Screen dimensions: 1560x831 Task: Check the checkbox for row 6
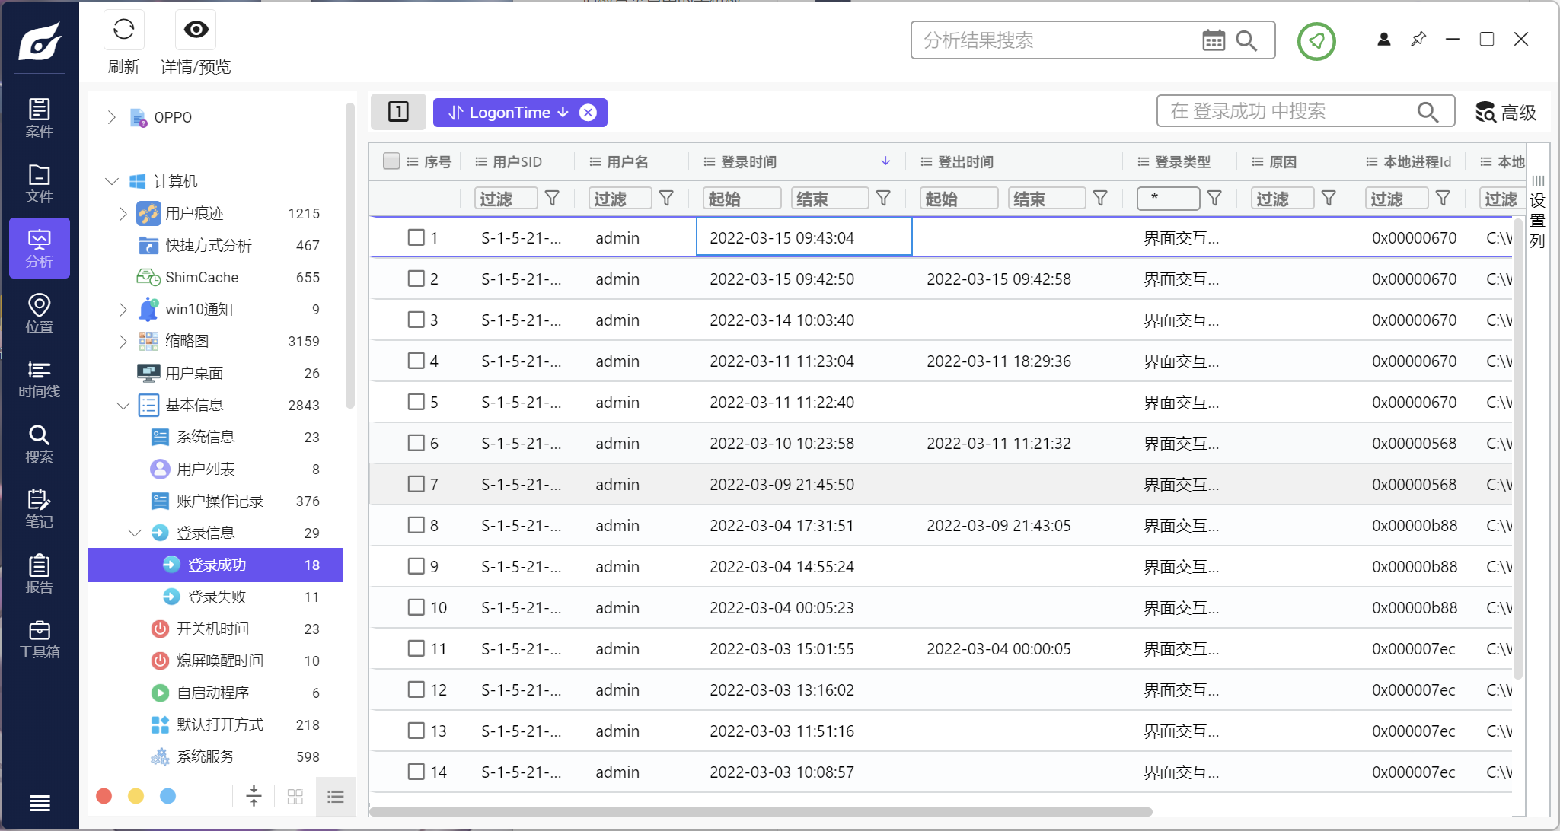[416, 443]
